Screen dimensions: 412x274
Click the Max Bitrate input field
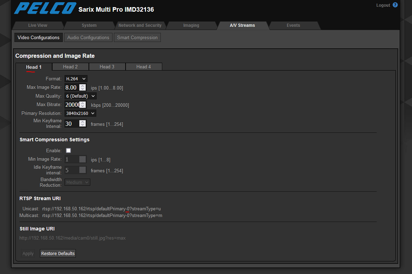coord(73,105)
